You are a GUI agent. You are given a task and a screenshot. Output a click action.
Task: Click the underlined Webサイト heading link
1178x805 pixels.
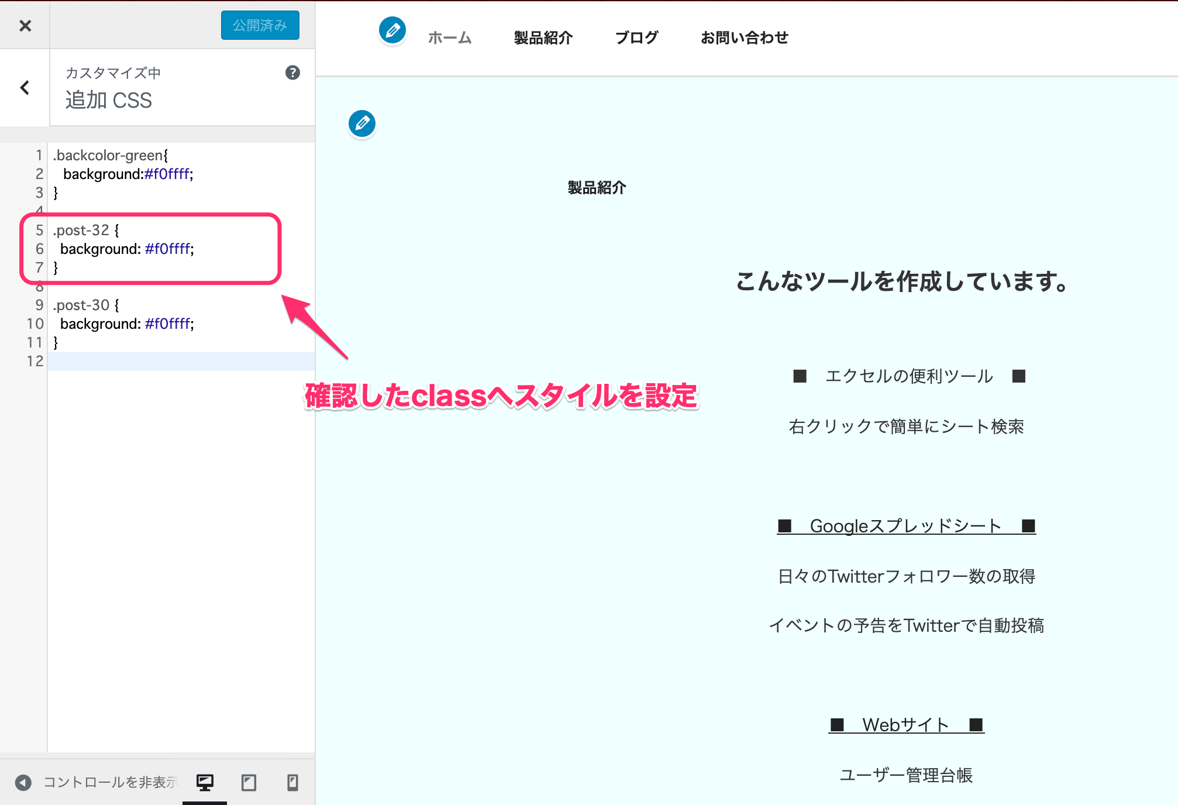905,724
